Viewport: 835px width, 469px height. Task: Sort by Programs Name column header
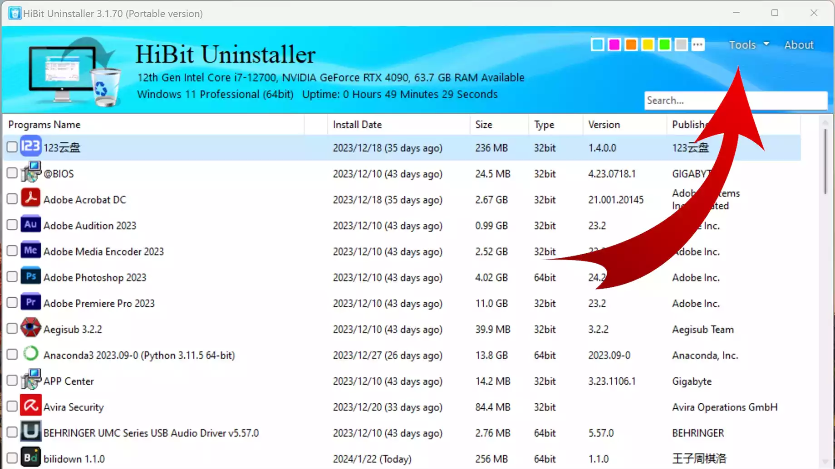pos(44,125)
